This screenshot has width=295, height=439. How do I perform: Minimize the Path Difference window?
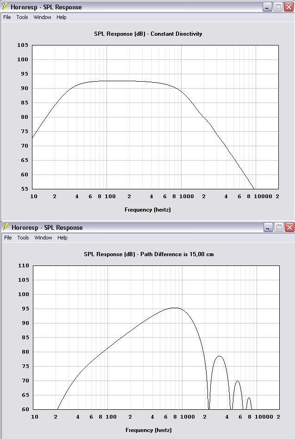click(x=268, y=227)
